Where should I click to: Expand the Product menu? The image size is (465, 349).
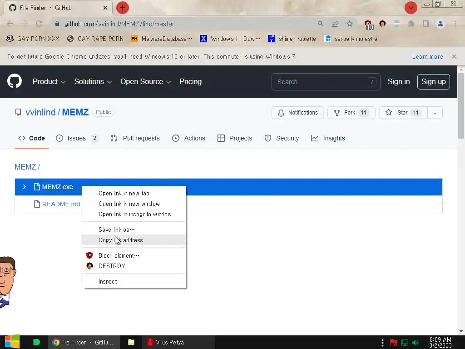coord(49,82)
